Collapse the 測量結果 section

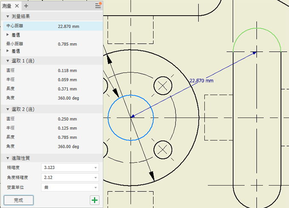[x=8, y=17]
